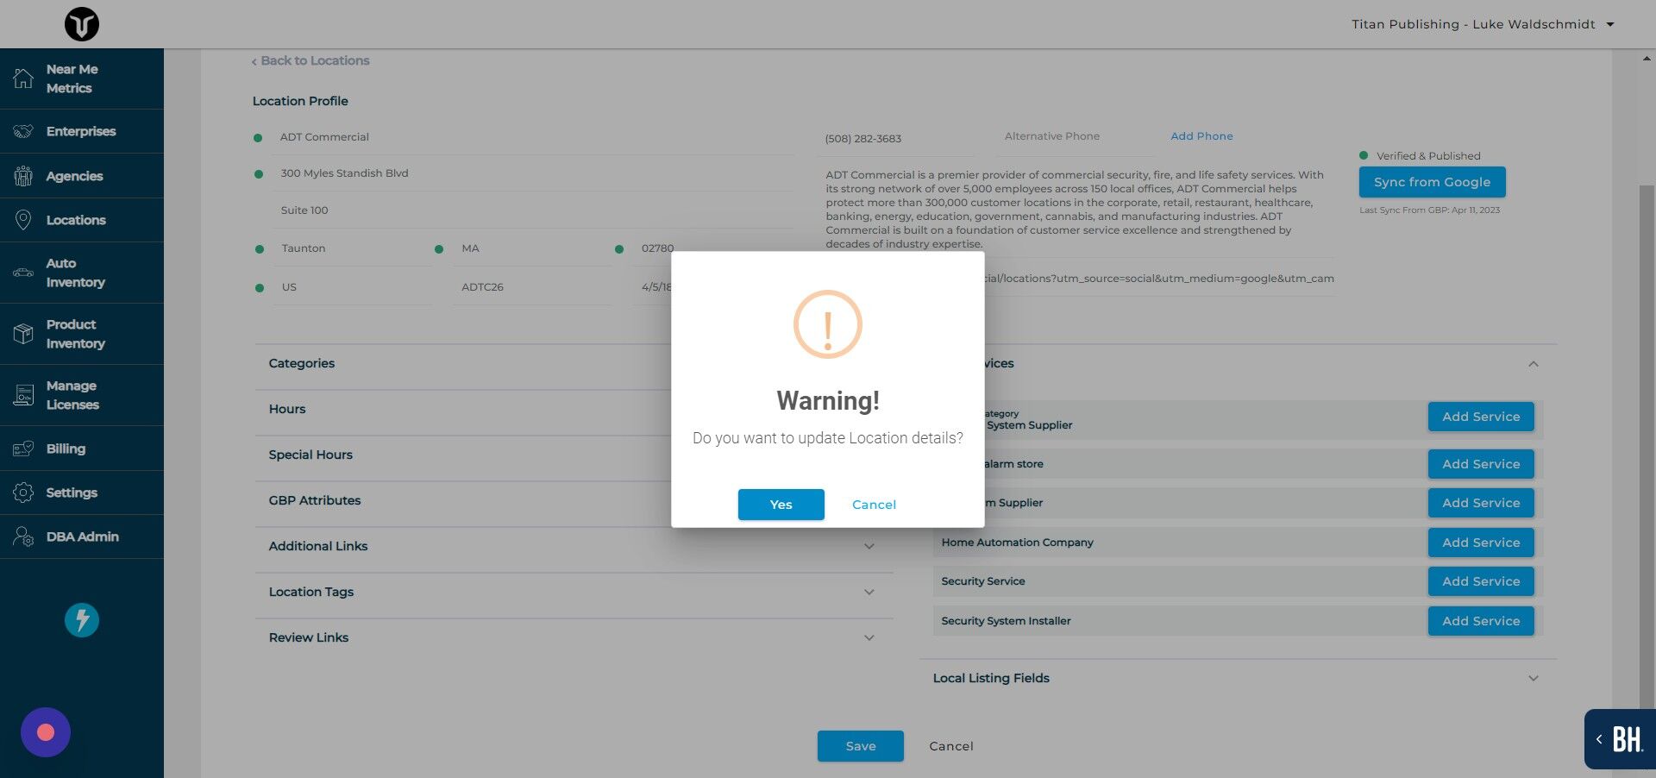Click the Near Me Metrics home icon
This screenshot has height=778, width=1656.
point(23,78)
